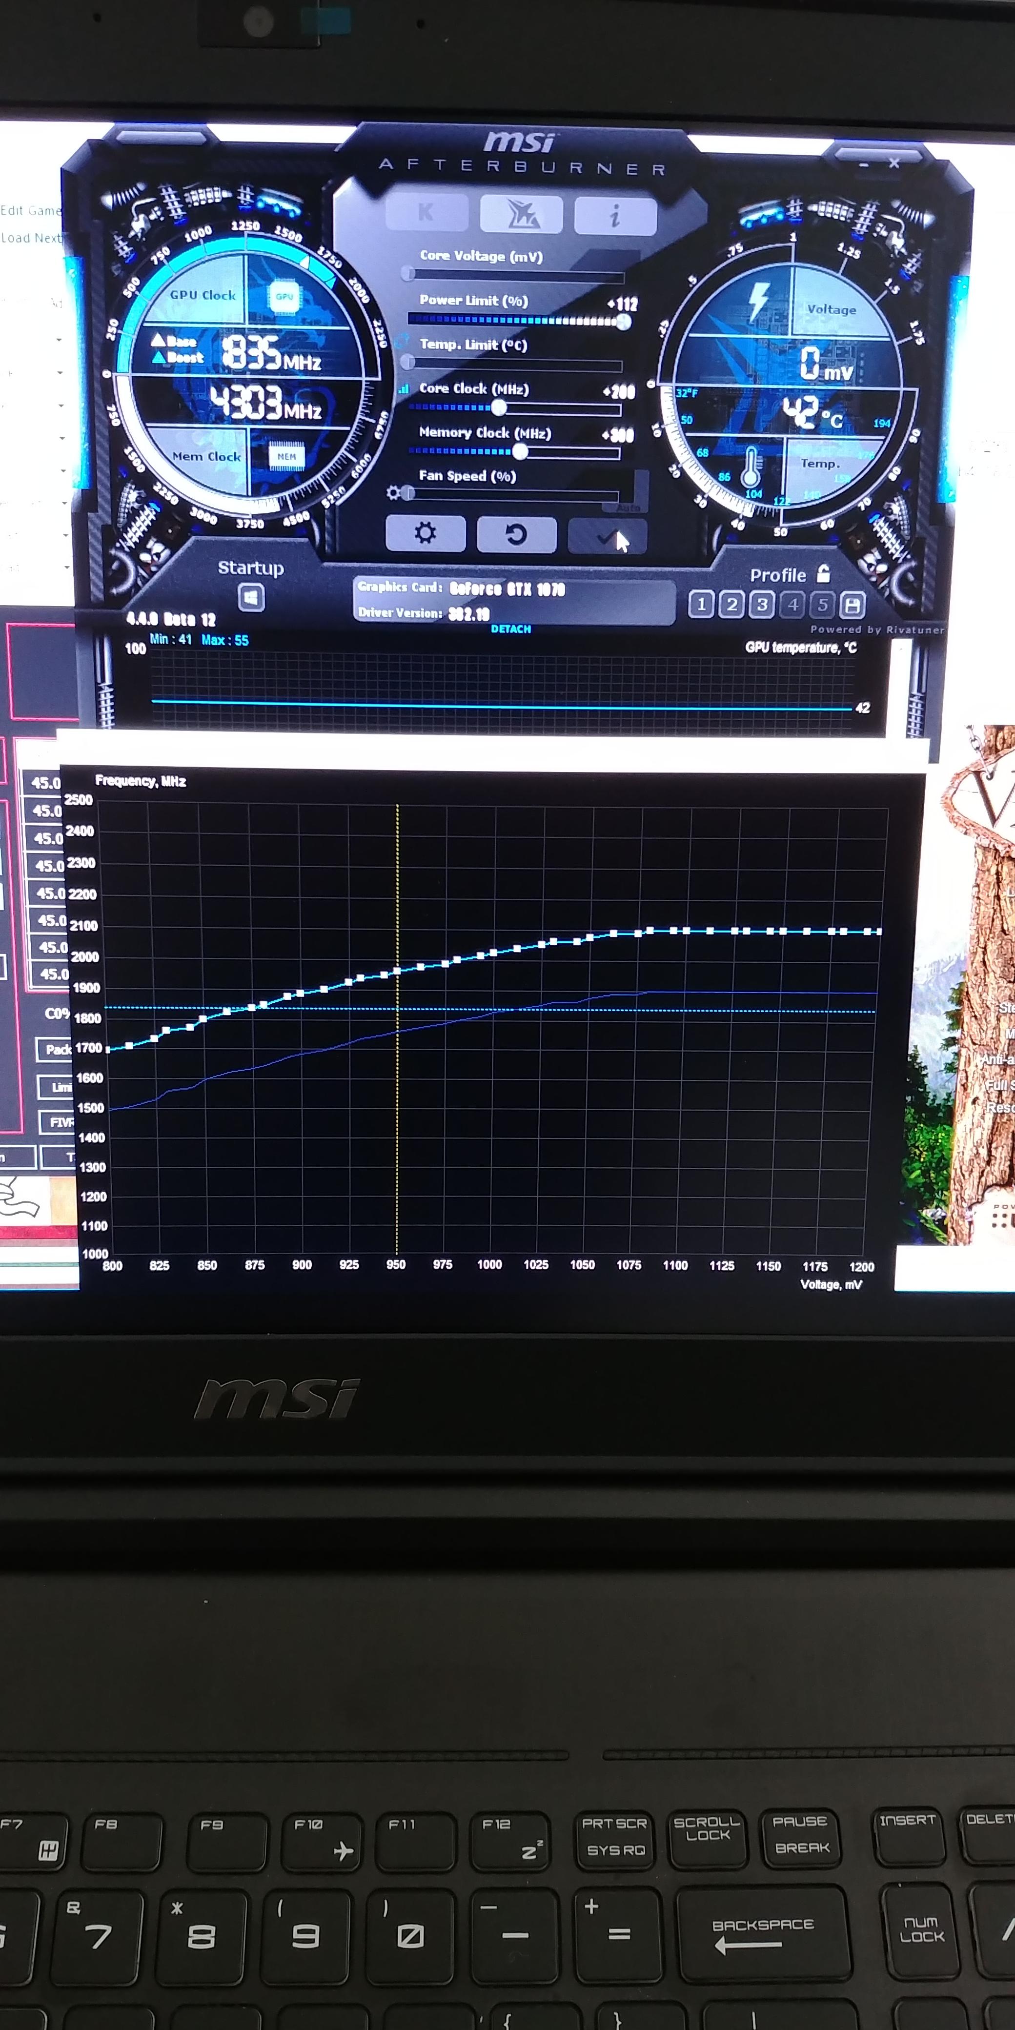Viewport: 1015px width, 2030px height.
Task: Click the MSI dragon logo button
Action: click(x=521, y=214)
